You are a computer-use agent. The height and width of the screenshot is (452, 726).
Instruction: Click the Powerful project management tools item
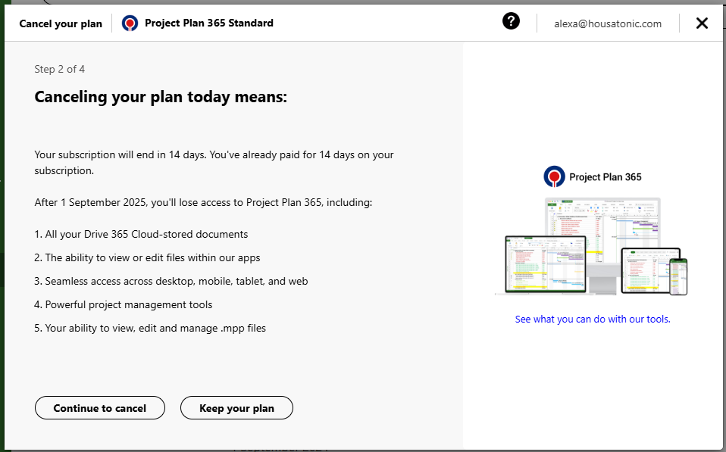click(124, 305)
